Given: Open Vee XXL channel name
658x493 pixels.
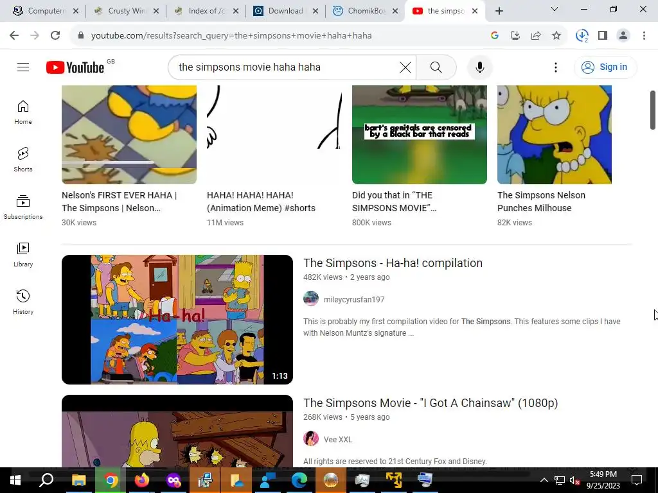Looking at the screenshot, I should (338, 439).
